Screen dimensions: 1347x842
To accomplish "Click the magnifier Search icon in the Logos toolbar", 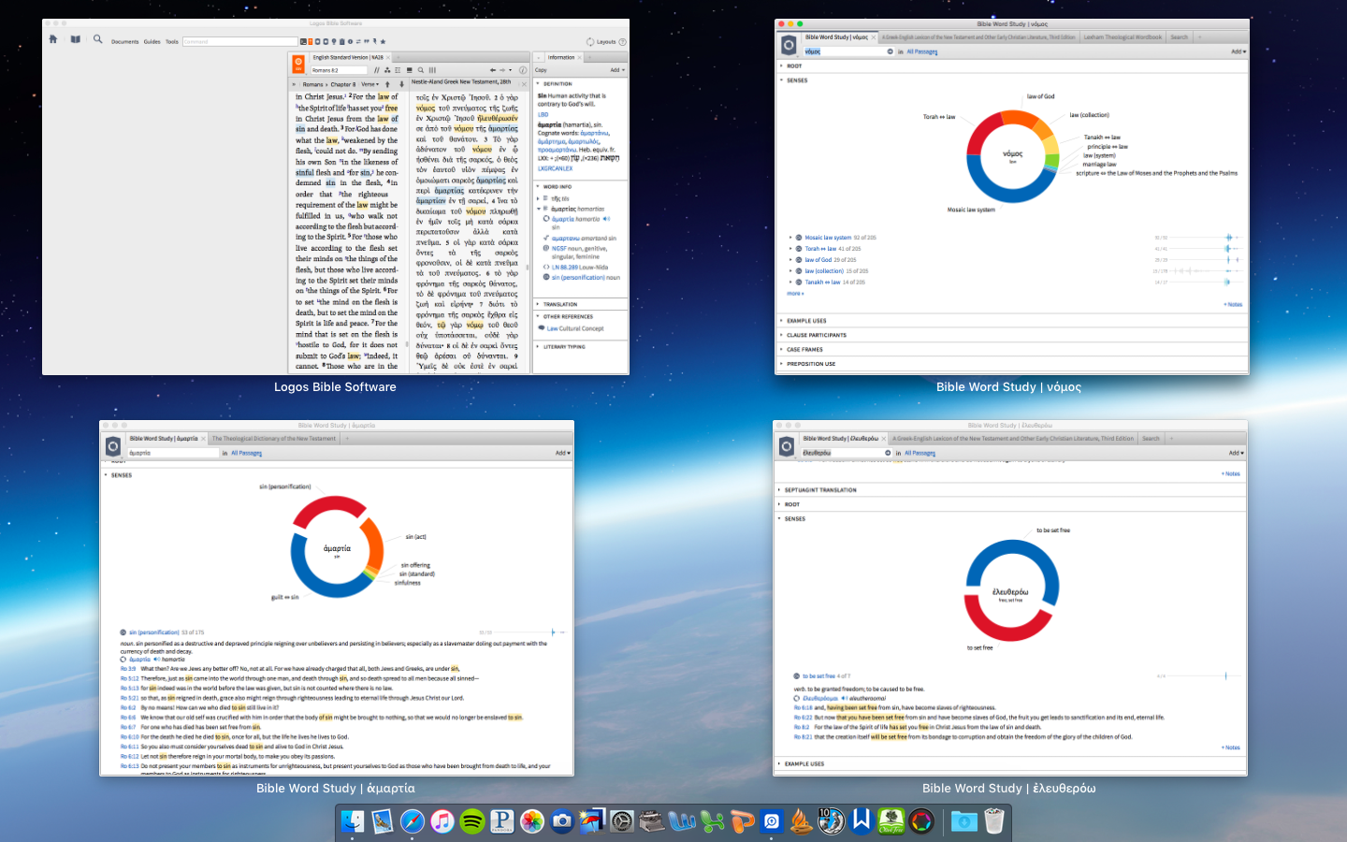I will pos(97,39).
